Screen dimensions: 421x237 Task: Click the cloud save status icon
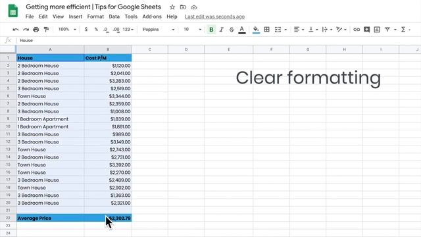tap(194, 7)
